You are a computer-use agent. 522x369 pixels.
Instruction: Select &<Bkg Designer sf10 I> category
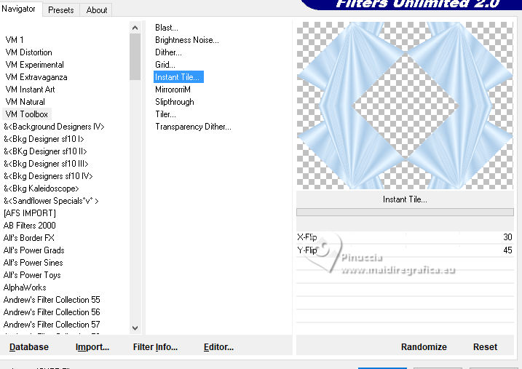click(44, 139)
